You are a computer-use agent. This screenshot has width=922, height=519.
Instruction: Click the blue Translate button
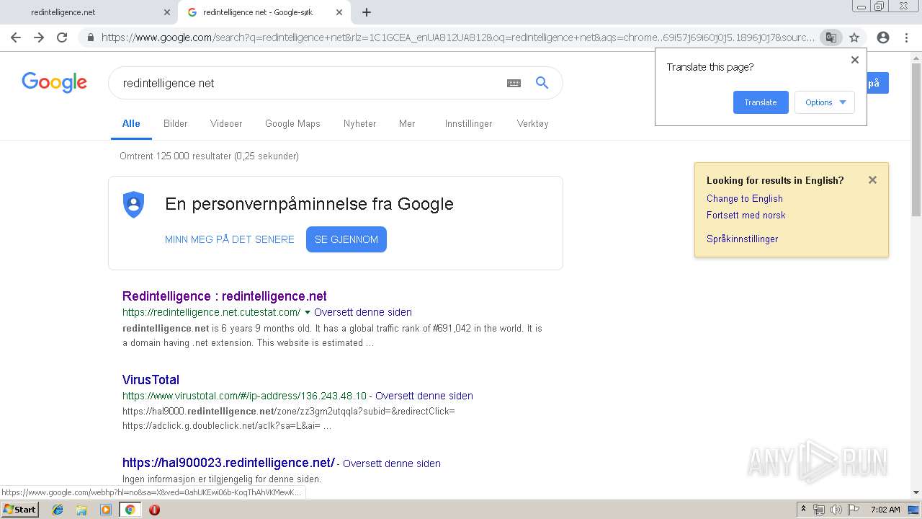pyautogui.click(x=761, y=102)
